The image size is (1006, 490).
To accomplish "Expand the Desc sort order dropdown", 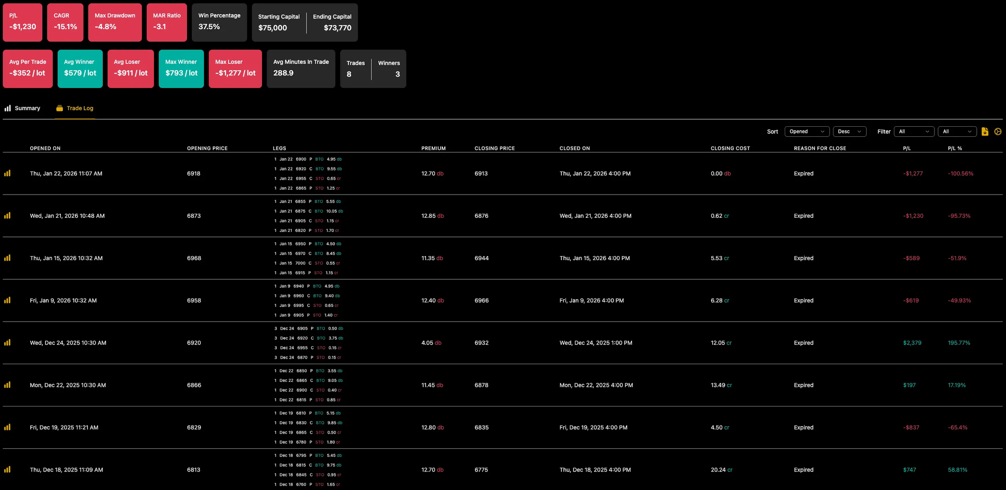I will click(x=850, y=131).
